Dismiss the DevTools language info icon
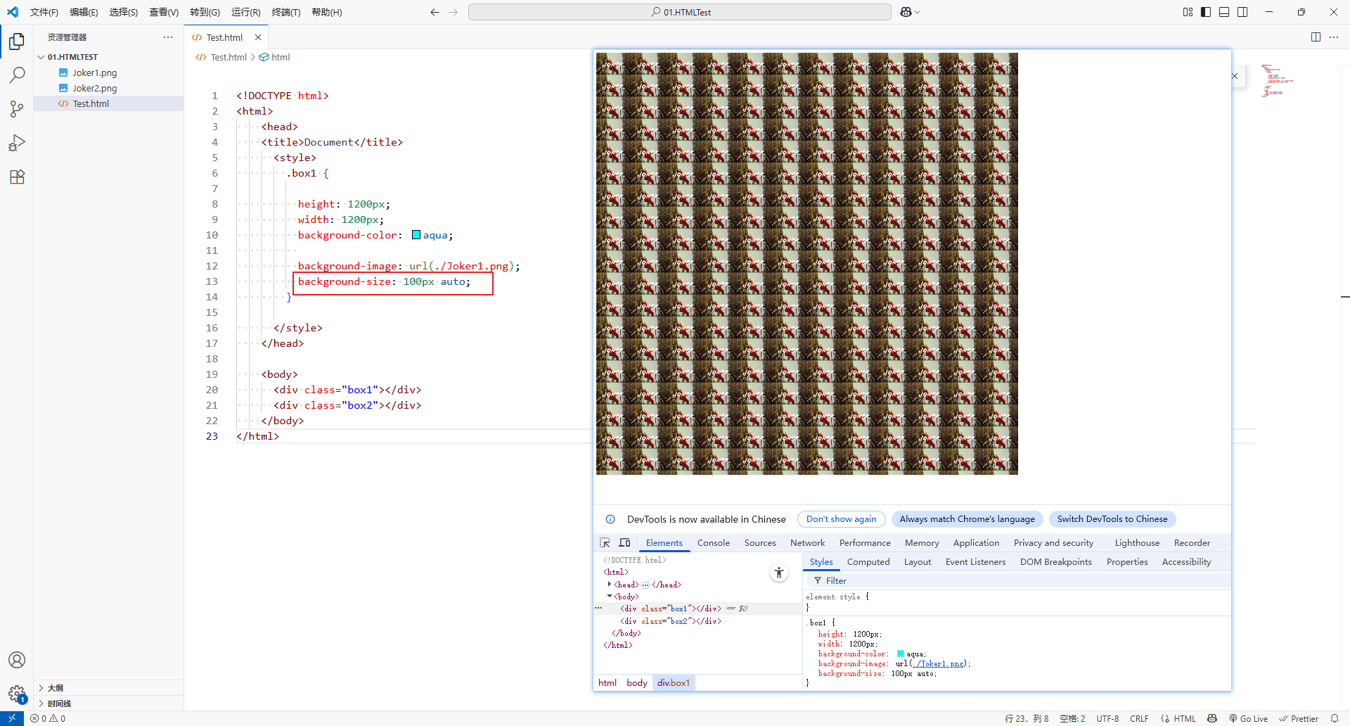 (610, 519)
